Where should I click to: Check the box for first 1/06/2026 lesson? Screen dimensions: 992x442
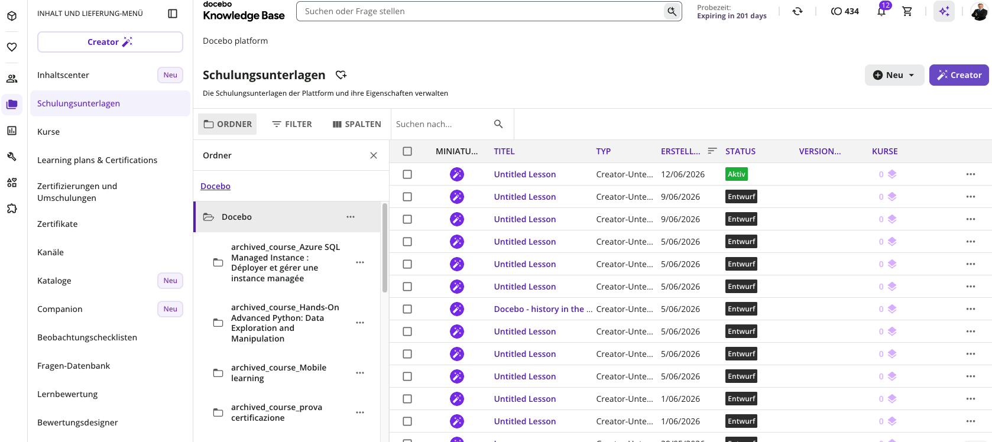[x=407, y=399]
